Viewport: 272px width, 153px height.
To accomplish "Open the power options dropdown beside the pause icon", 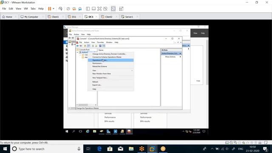I will point(54,8).
